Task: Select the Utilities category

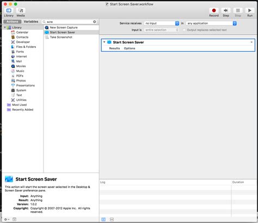Action: click(21, 100)
